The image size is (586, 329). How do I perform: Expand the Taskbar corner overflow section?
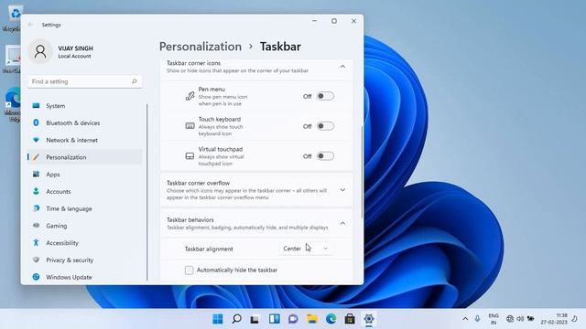point(342,190)
